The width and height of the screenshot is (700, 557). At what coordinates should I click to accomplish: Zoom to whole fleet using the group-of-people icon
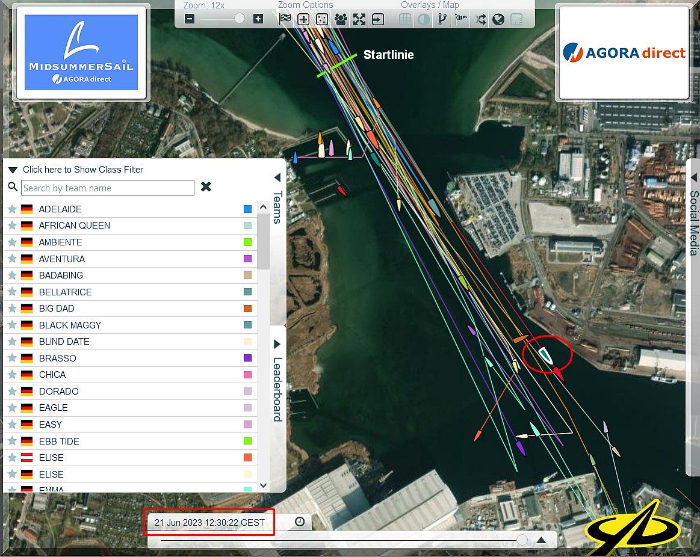coord(341,19)
